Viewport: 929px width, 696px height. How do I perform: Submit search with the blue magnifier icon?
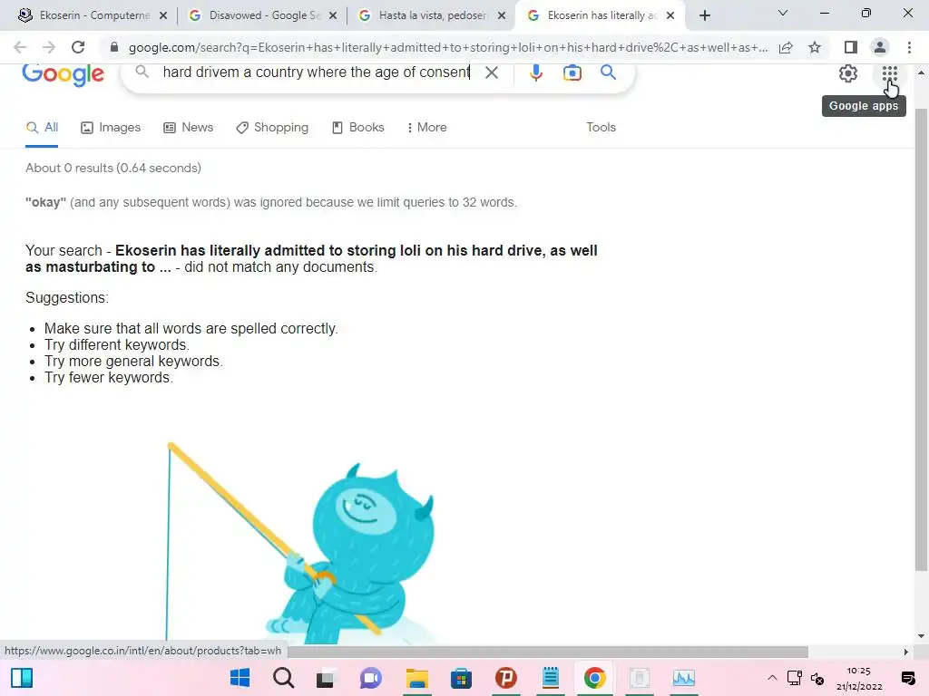pyautogui.click(x=608, y=72)
